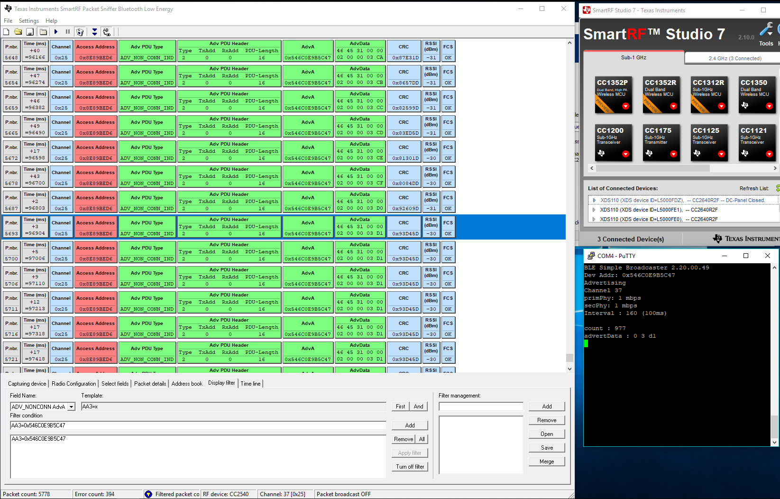Click into the Filter condition input field
Image resolution: width=780 pixels, height=499 pixels.
click(198, 425)
